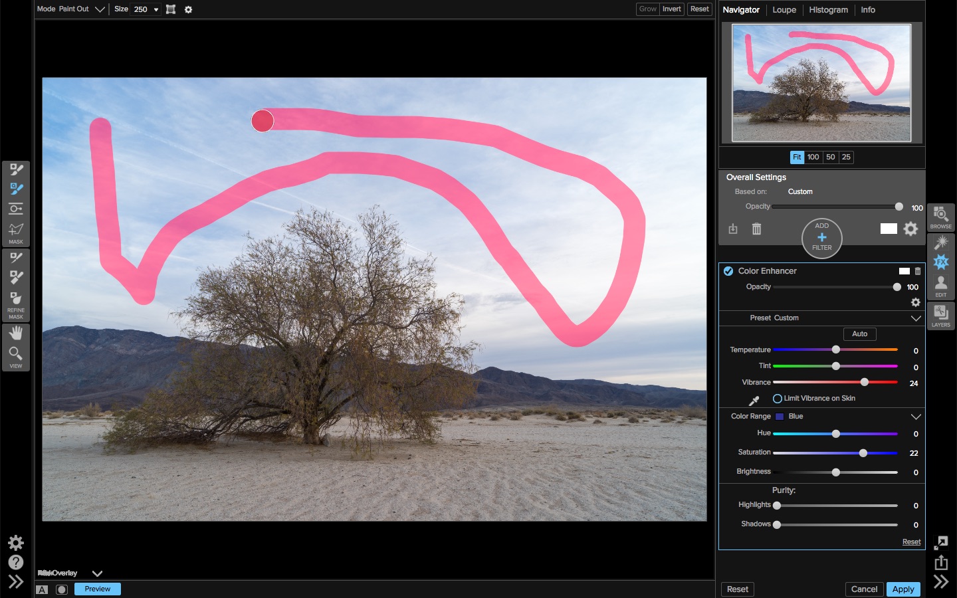Viewport: 957px width, 598px height.
Task: Delete the Color Enhancer filter with trash icon
Action: 918,271
